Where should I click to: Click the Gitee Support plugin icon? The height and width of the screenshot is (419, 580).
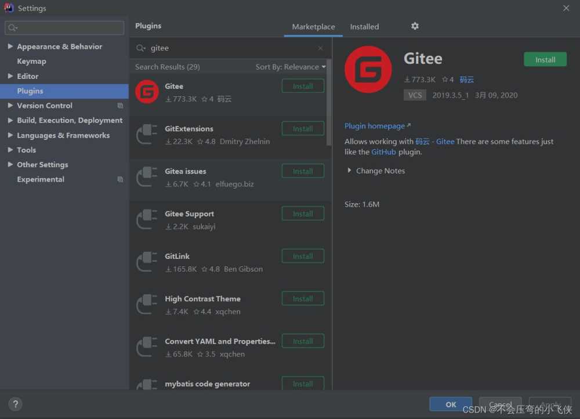point(147,219)
